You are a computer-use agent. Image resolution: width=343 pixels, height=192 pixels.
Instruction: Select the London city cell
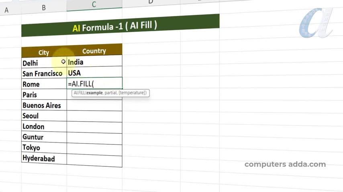44,126
